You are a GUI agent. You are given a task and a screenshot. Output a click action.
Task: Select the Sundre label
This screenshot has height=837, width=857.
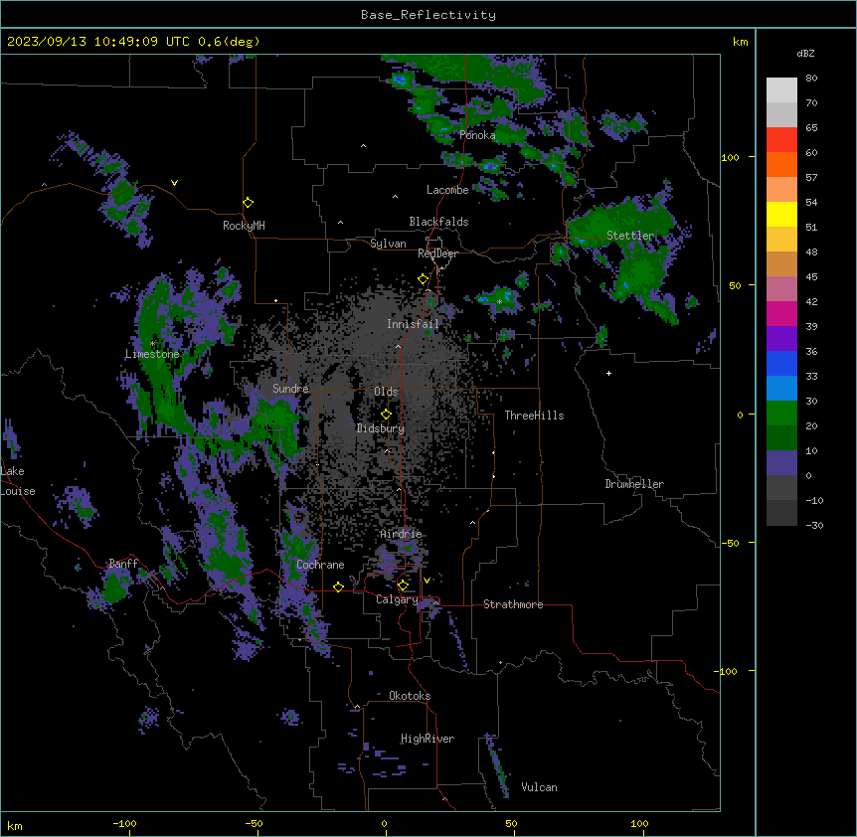click(x=290, y=389)
